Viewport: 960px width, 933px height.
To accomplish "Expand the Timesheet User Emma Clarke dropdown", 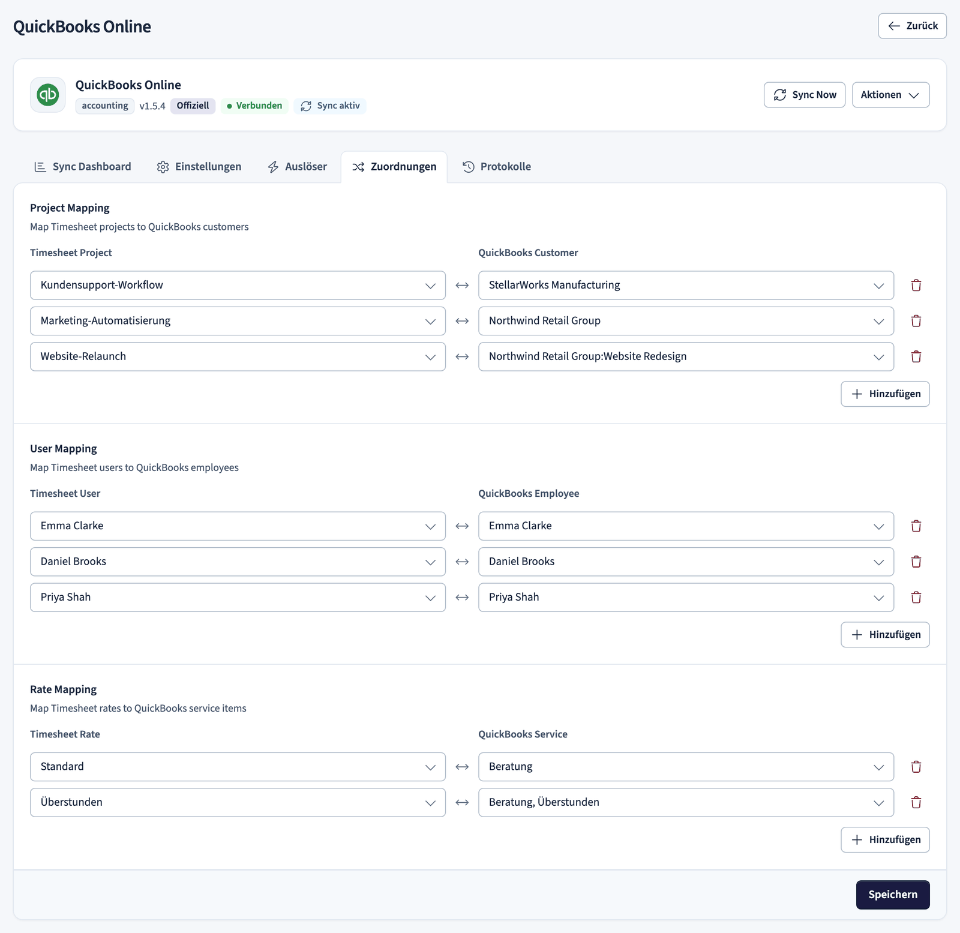I will click(x=238, y=526).
